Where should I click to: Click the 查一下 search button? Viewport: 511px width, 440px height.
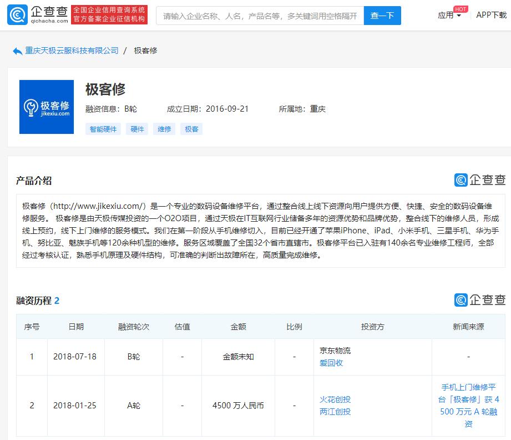pyautogui.click(x=382, y=16)
